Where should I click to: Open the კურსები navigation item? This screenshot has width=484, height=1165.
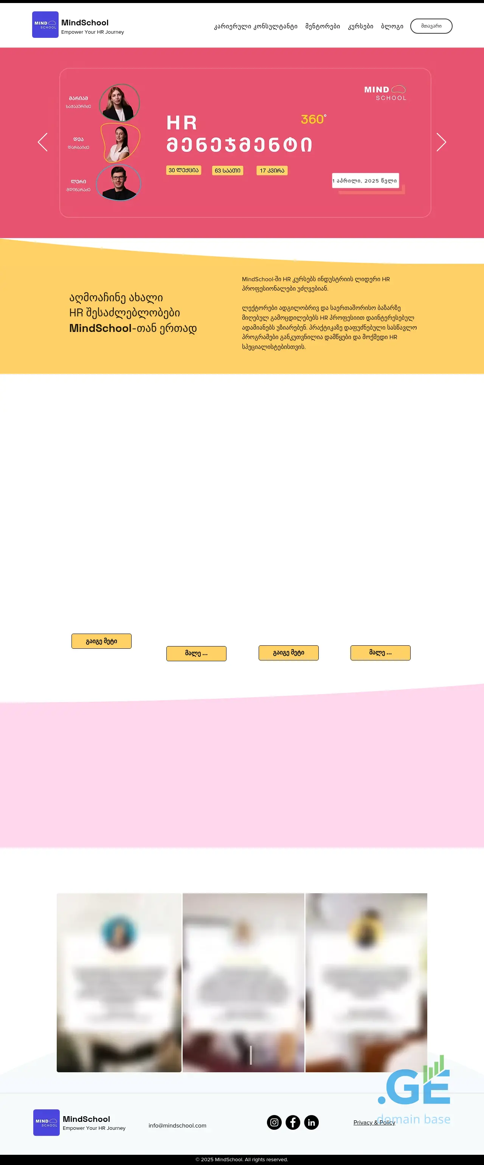click(360, 26)
